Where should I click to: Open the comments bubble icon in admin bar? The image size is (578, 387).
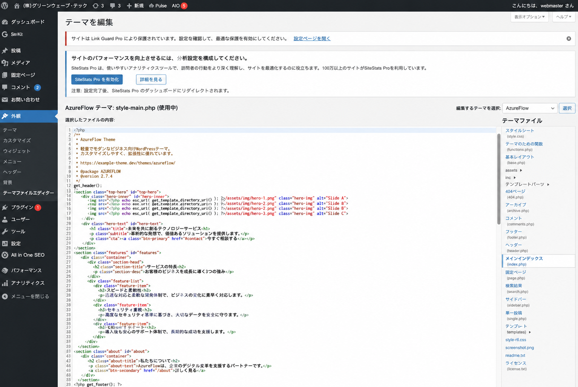112,6
